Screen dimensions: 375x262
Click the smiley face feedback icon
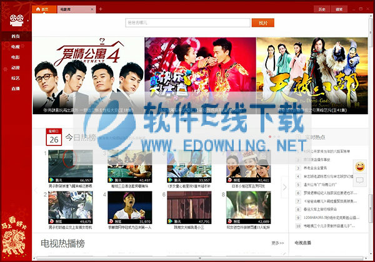click(360, 167)
